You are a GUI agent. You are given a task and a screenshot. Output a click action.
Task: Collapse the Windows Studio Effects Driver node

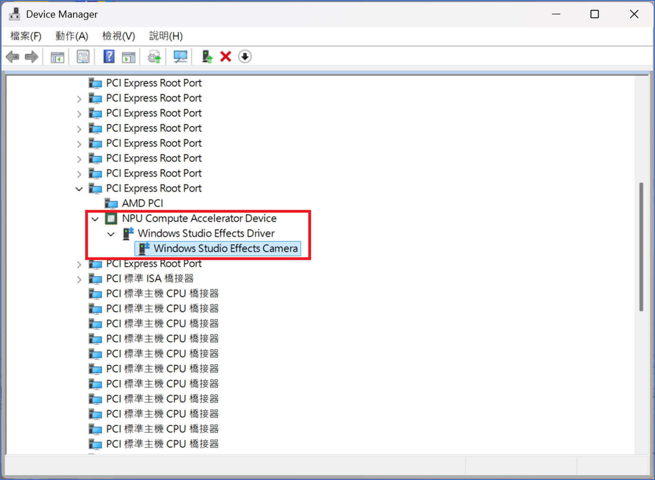pos(111,234)
